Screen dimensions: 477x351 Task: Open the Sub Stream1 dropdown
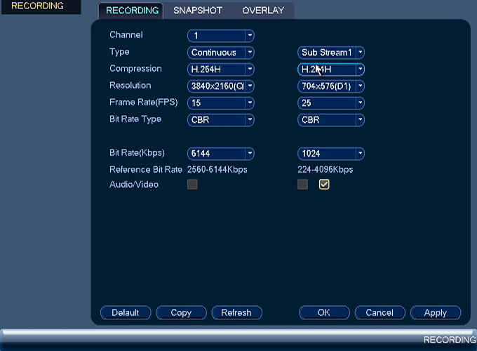tap(331, 53)
